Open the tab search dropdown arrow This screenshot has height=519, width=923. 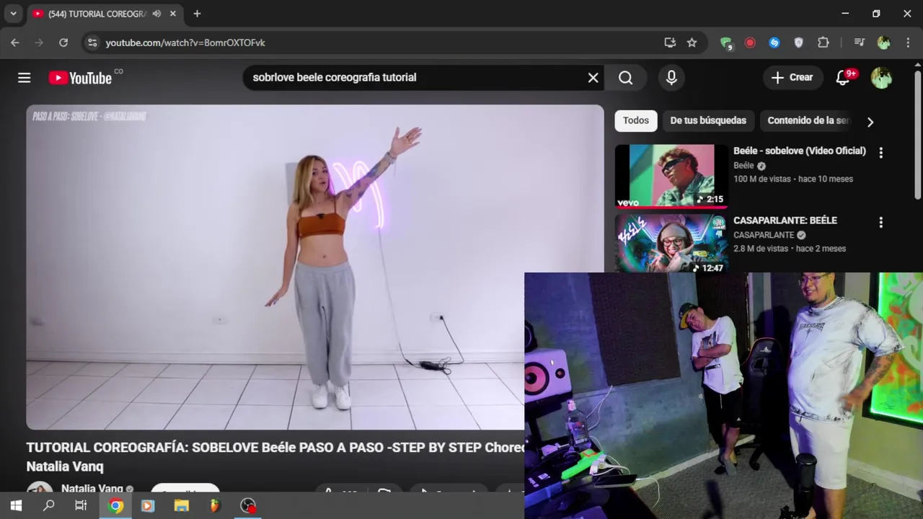coord(13,14)
